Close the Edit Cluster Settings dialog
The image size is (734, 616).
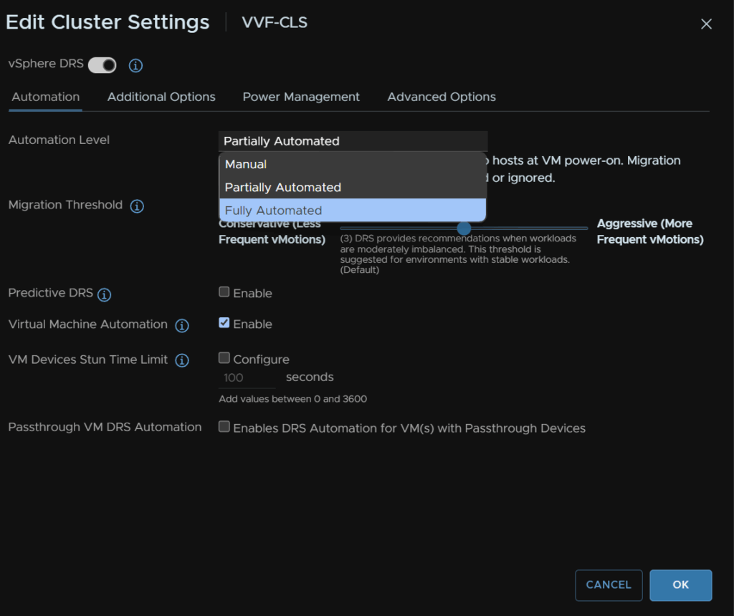[706, 24]
